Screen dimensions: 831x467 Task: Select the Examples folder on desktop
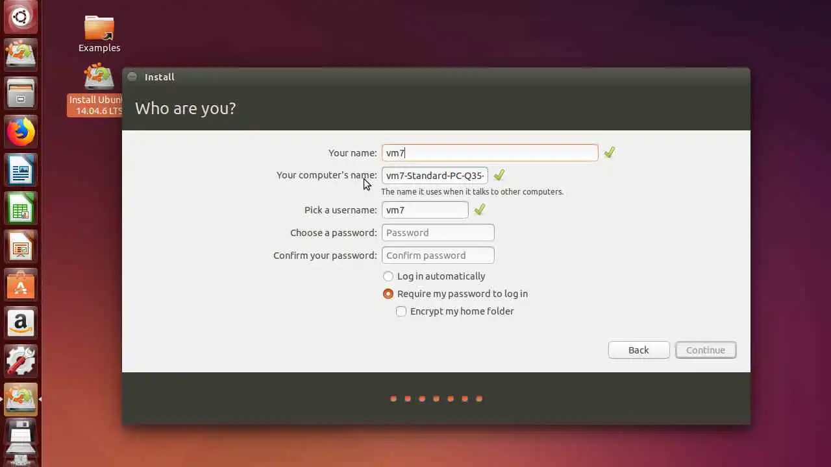point(99,34)
